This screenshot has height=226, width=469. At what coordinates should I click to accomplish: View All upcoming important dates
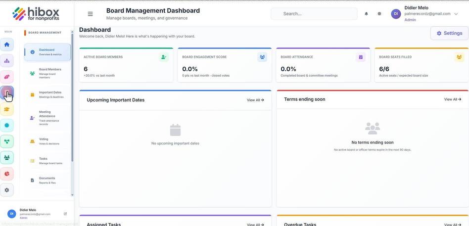(x=255, y=100)
